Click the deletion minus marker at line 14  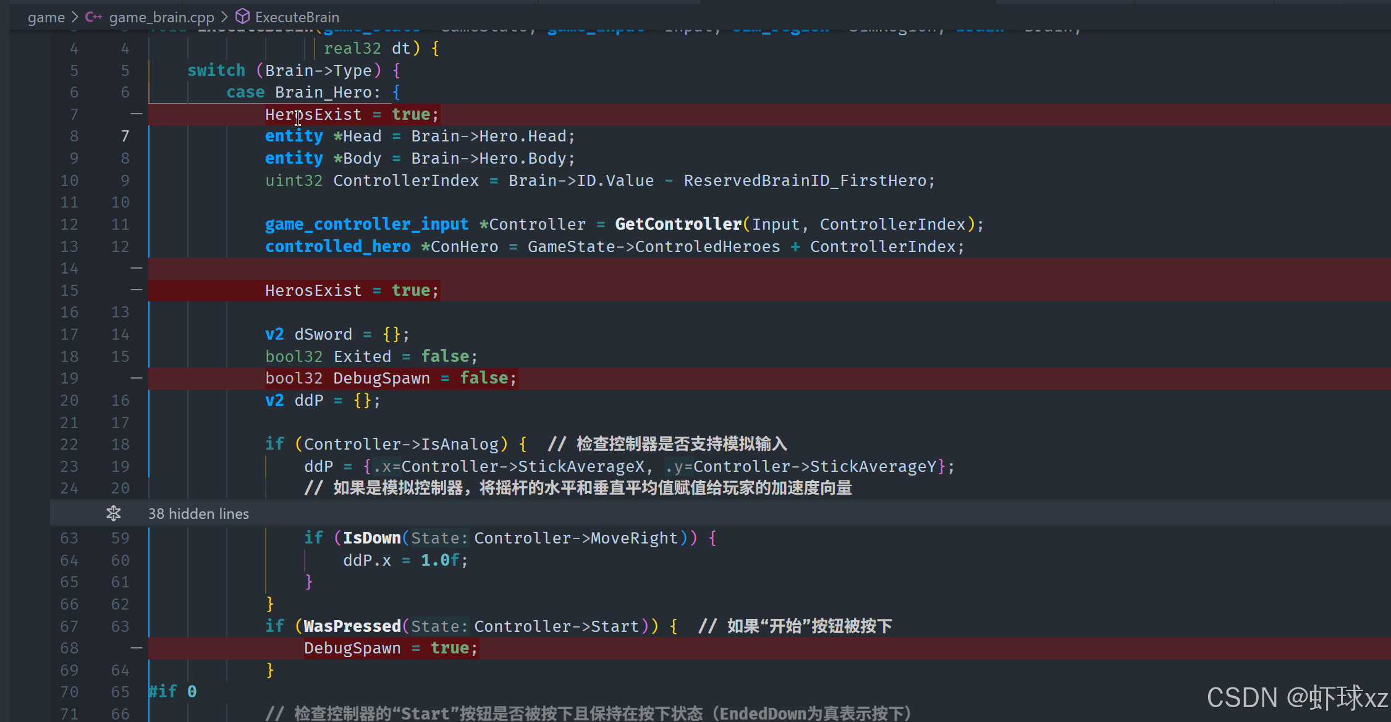(137, 268)
